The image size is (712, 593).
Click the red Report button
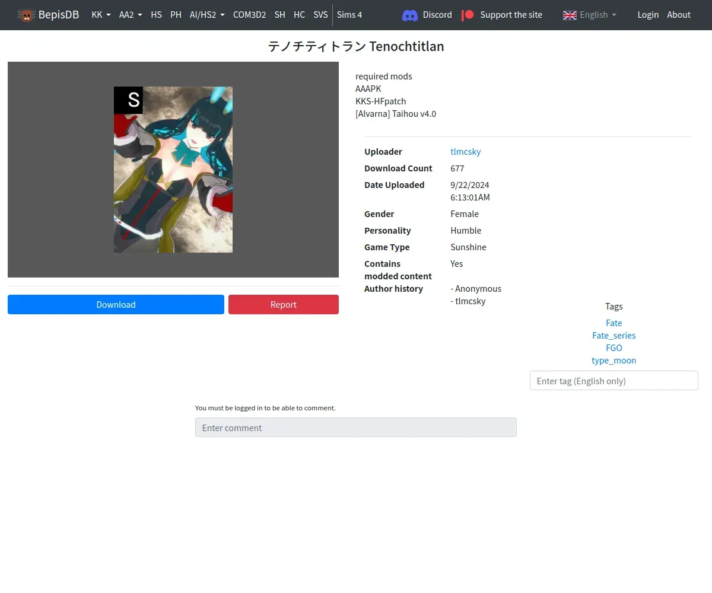284,305
